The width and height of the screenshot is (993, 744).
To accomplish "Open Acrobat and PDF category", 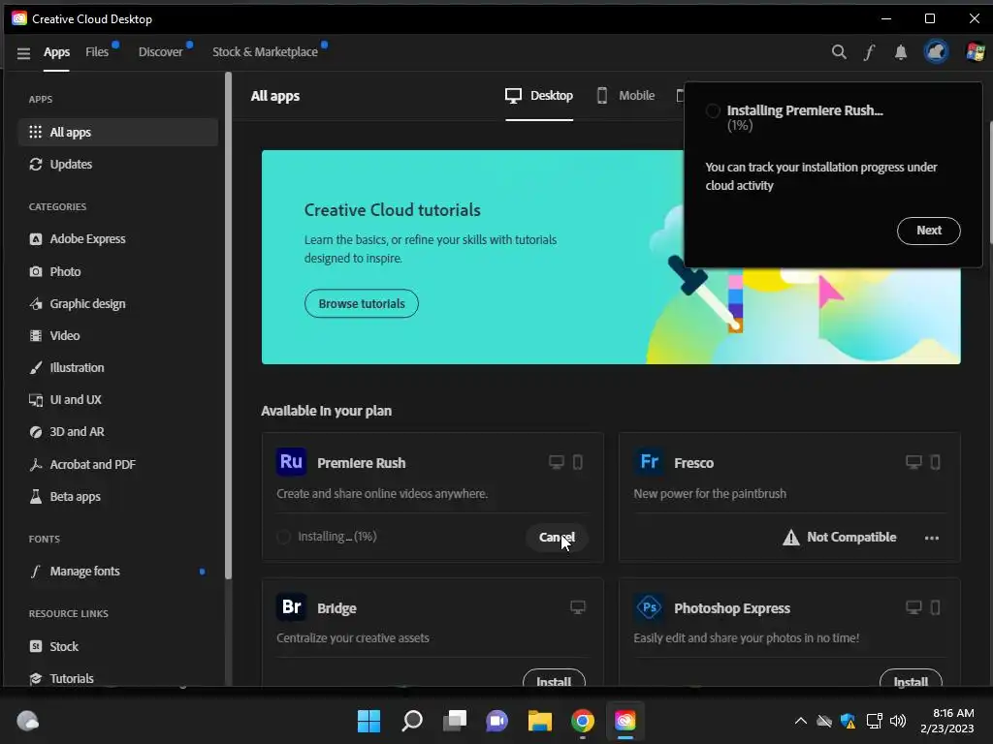I will coord(117,464).
